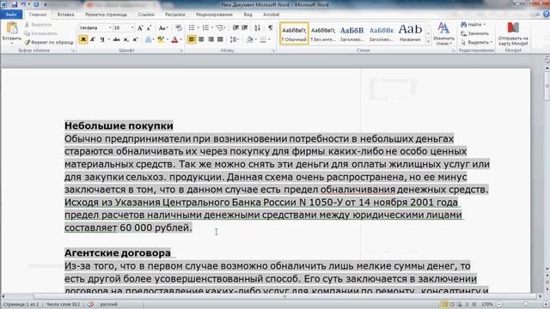The height and width of the screenshot is (309, 550).
Task: Click Copy (Копировать) in clipboard group
Action: pos(40,33)
